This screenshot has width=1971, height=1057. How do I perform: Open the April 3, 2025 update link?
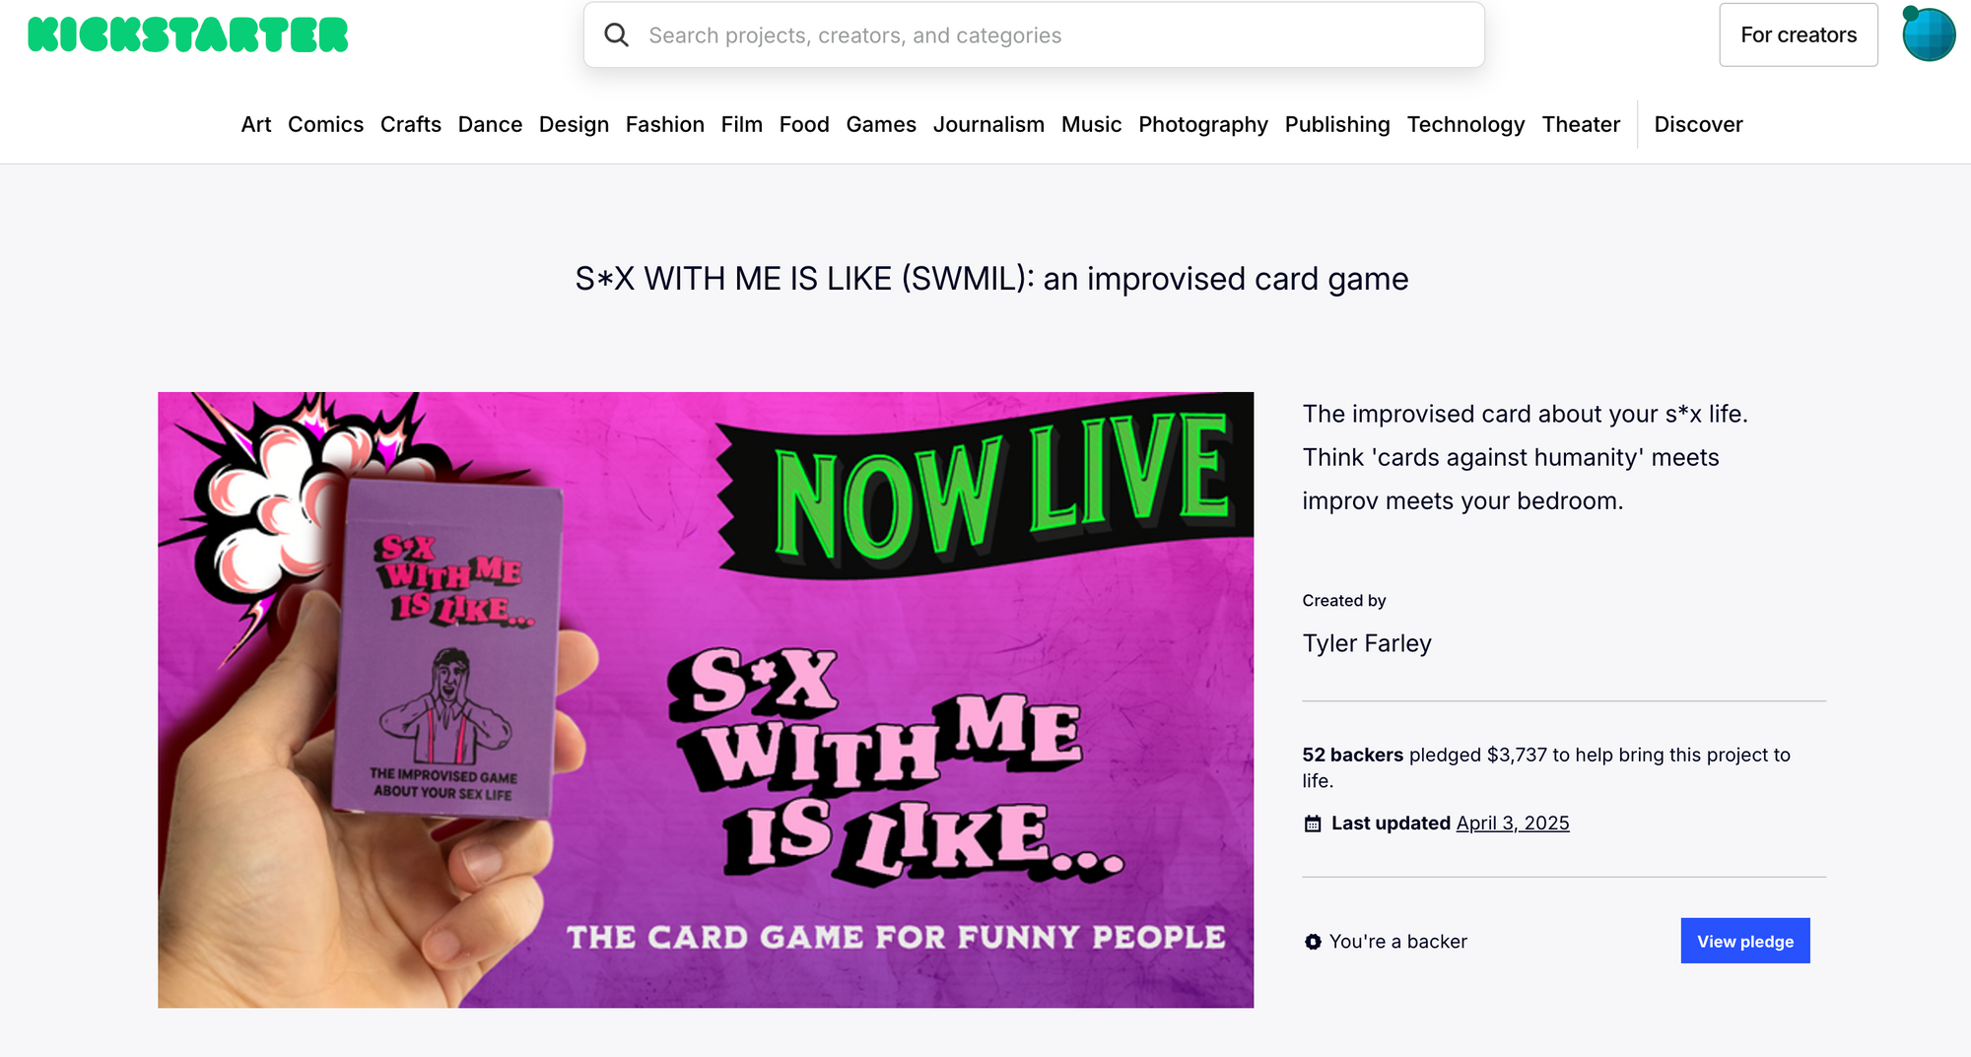point(1513,823)
